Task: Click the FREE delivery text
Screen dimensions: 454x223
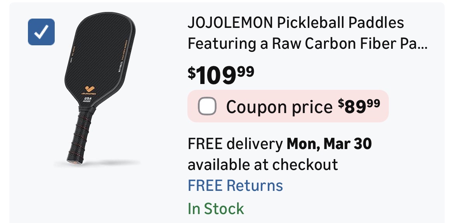Action: tap(235, 144)
